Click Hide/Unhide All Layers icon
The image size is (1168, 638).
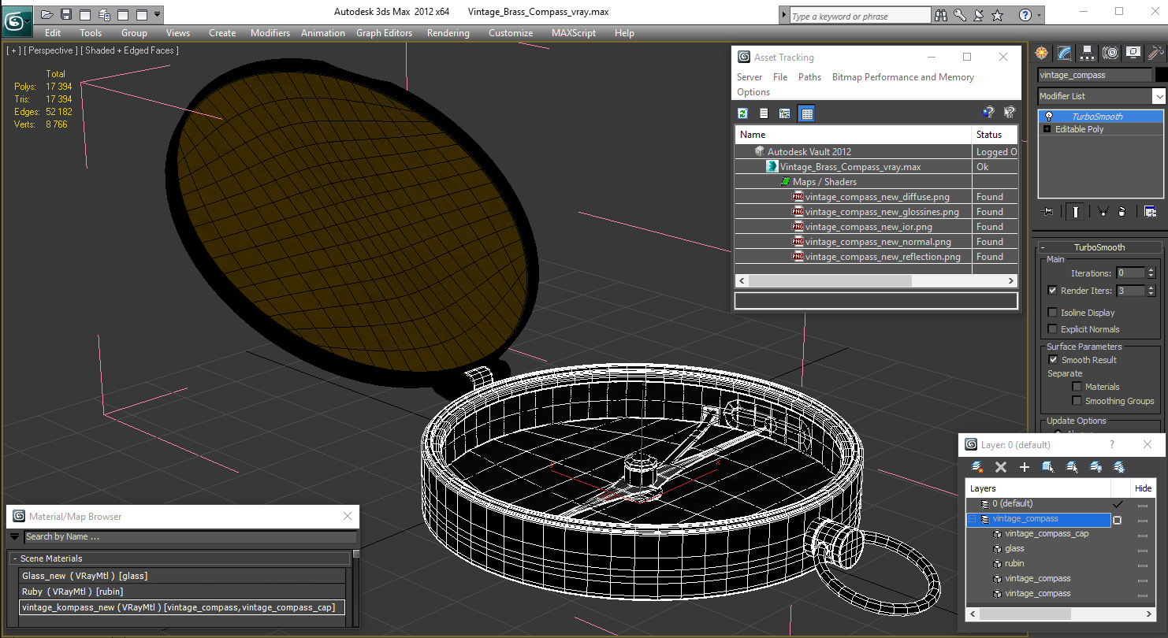pos(1095,467)
